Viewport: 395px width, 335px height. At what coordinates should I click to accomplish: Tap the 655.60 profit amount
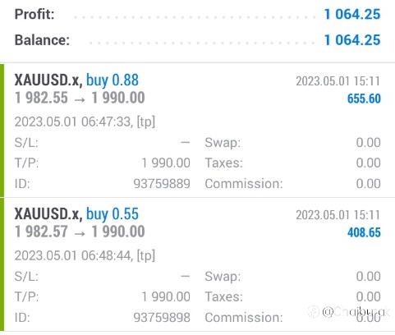tap(364, 99)
